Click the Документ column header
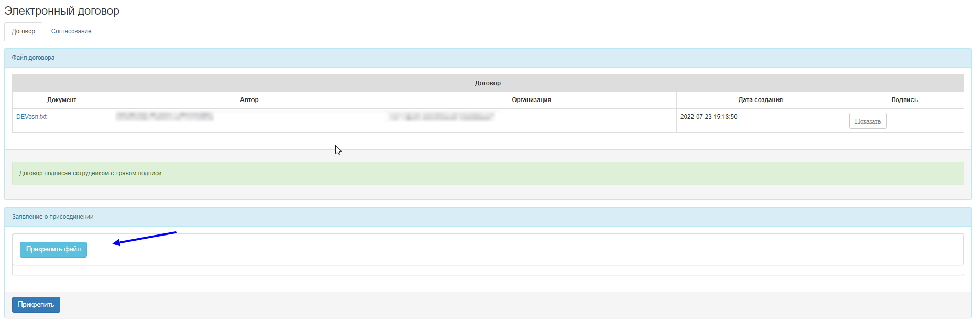The width and height of the screenshot is (978, 324). tap(62, 100)
